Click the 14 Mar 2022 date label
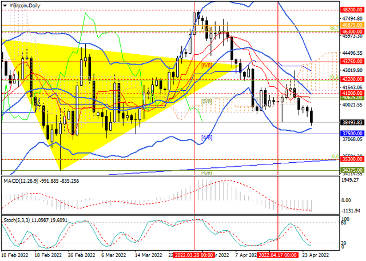This screenshot has height=261, width=366. 149,255
